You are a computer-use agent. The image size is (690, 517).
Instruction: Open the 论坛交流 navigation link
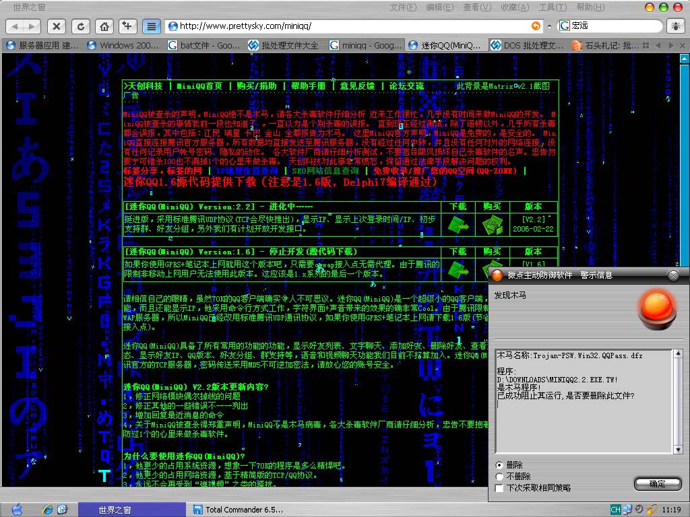(x=406, y=86)
